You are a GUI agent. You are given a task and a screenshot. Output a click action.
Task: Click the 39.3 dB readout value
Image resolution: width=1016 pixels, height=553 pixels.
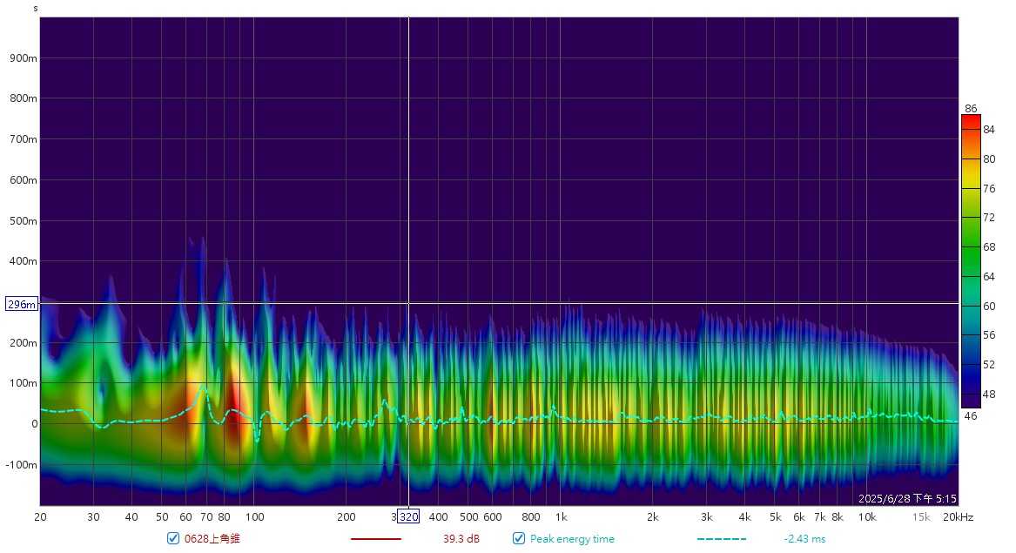pyautogui.click(x=461, y=539)
